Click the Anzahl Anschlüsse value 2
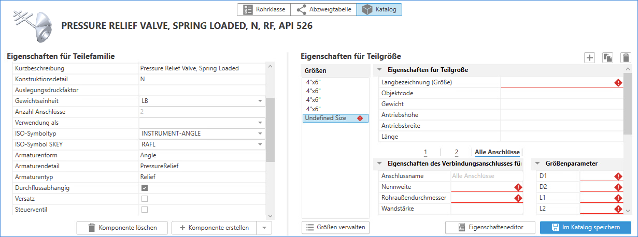Screen dimensions: 638x237 [202, 112]
